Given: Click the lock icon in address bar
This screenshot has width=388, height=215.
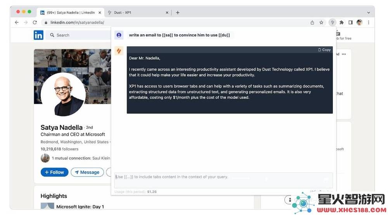Looking at the screenshot, I should [46, 22].
